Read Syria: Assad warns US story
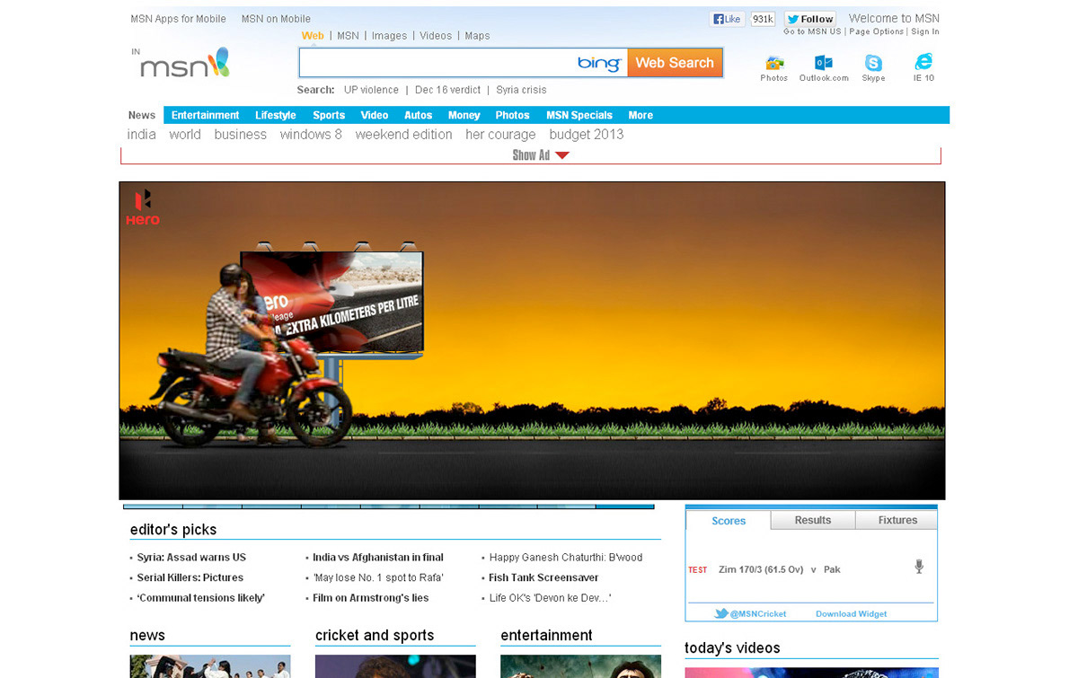This screenshot has width=1078, height=678. (191, 558)
